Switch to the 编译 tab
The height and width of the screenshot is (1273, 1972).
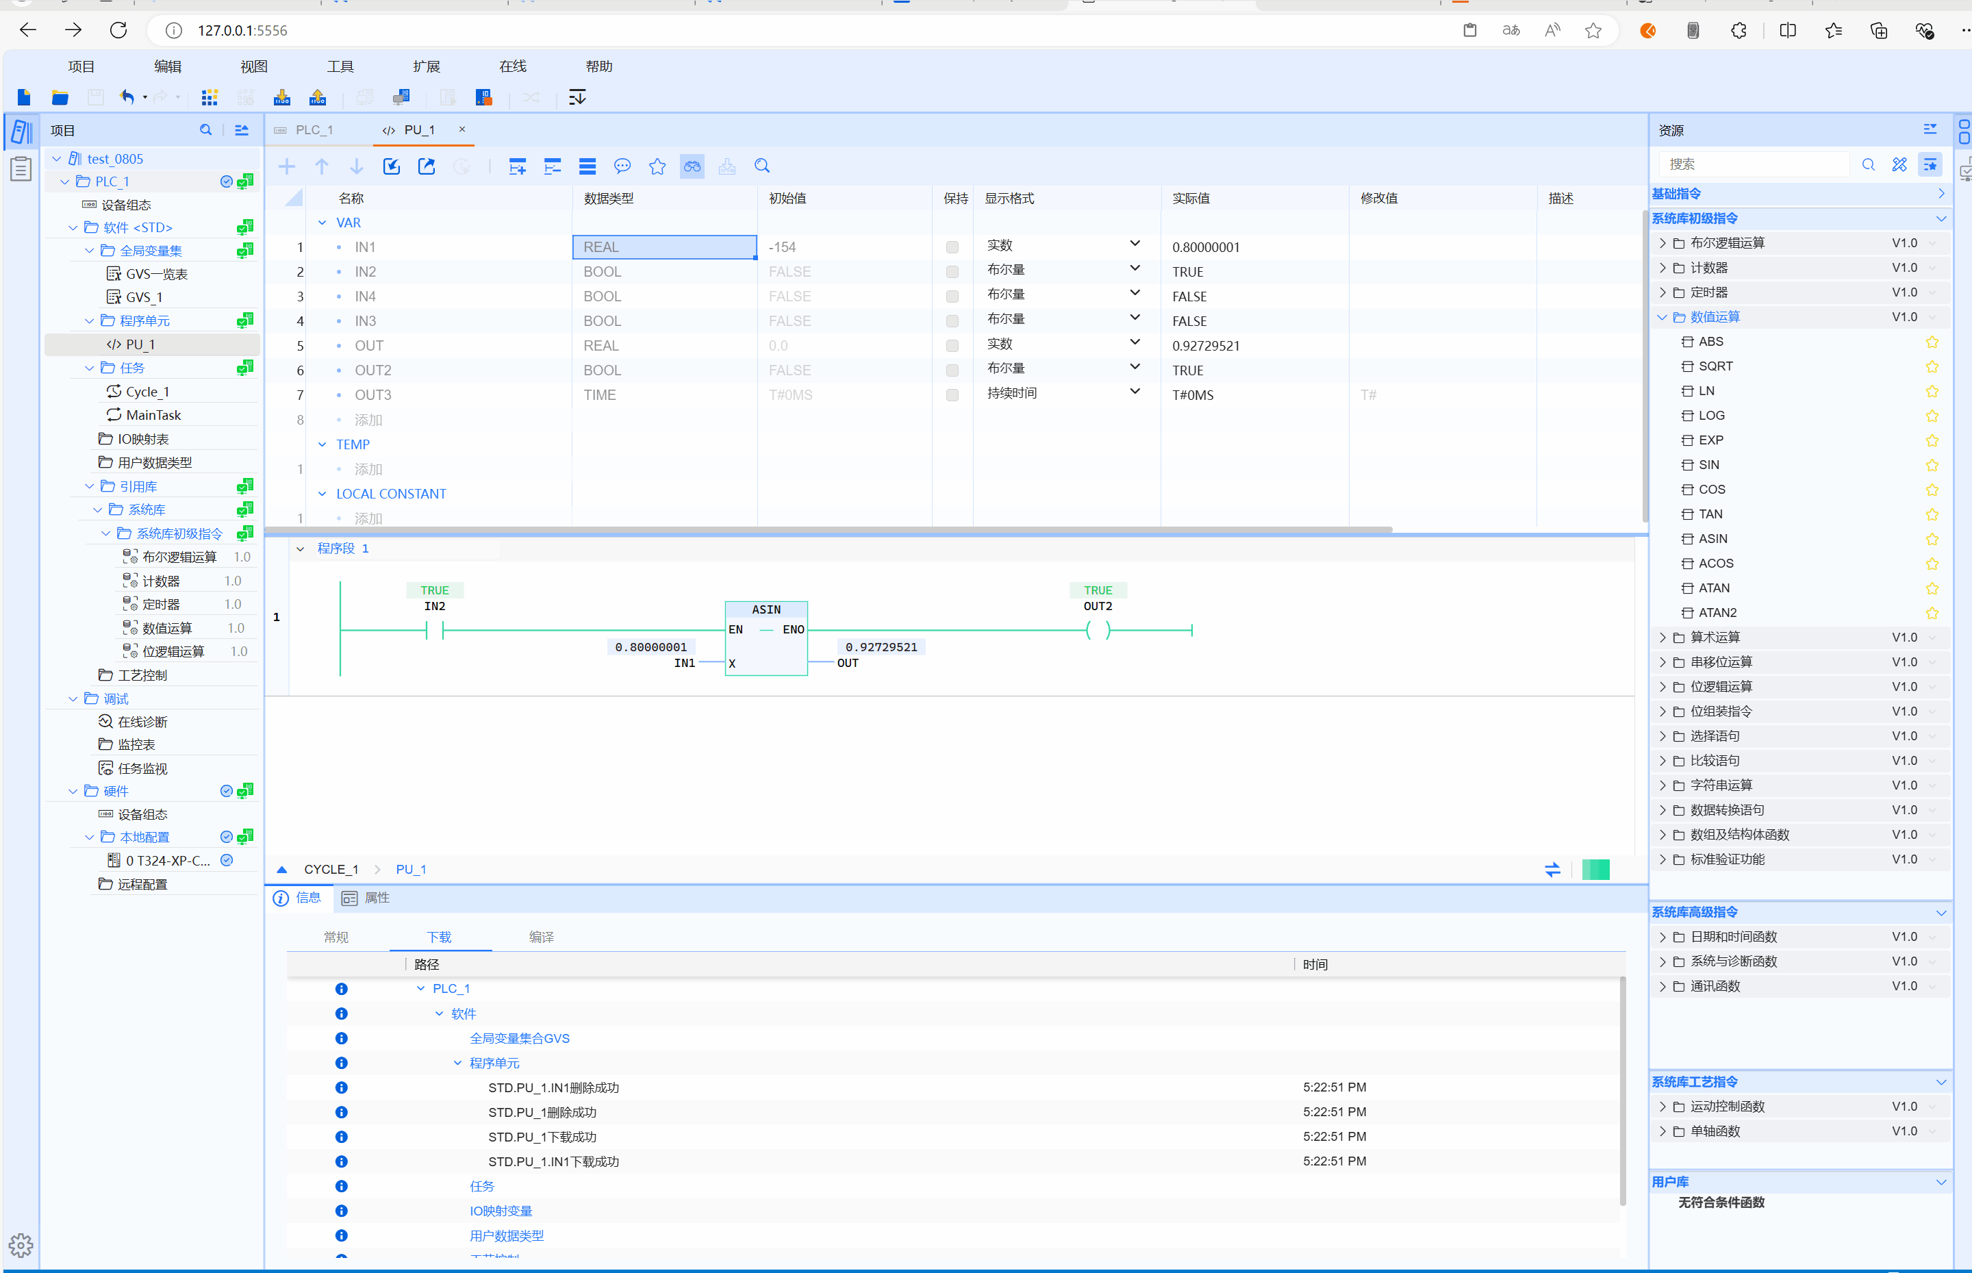(x=542, y=937)
